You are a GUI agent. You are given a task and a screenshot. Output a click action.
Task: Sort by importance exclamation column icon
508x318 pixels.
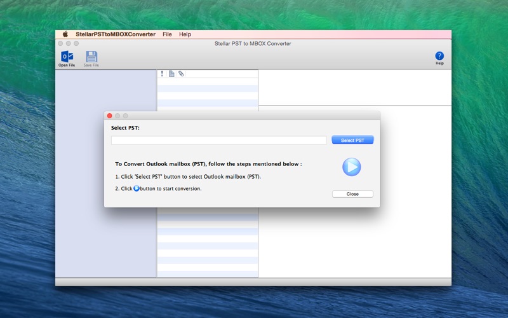click(x=162, y=74)
